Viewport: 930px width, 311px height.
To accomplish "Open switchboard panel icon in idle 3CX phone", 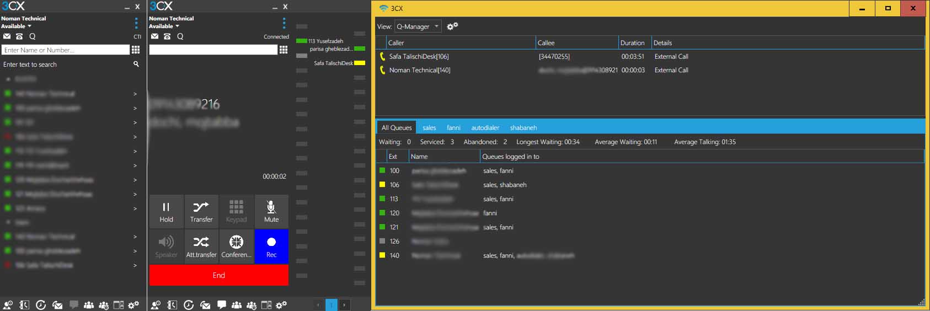I will pos(119,305).
